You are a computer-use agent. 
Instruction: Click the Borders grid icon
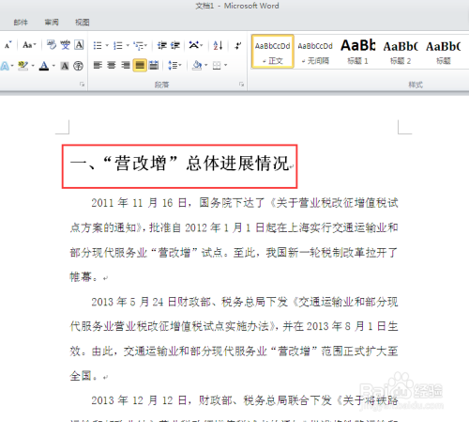click(x=217, y=65)
